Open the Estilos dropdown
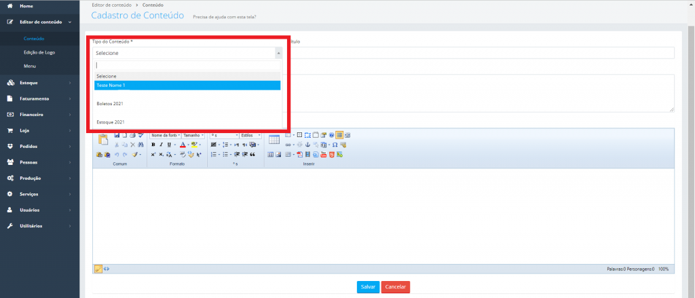 coord(250,135)
